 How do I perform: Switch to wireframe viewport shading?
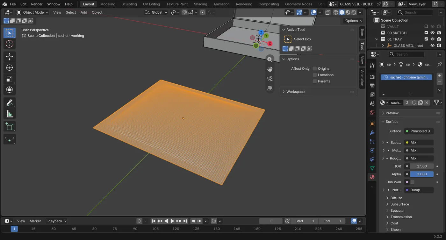pos(336,12)
